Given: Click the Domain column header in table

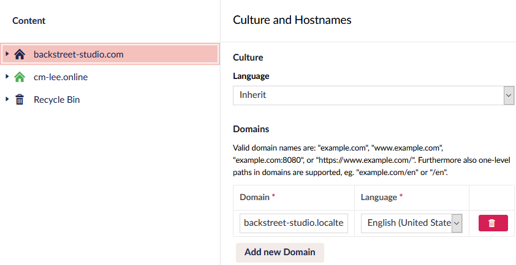Looking at the screenshot, I should (254, 197).
